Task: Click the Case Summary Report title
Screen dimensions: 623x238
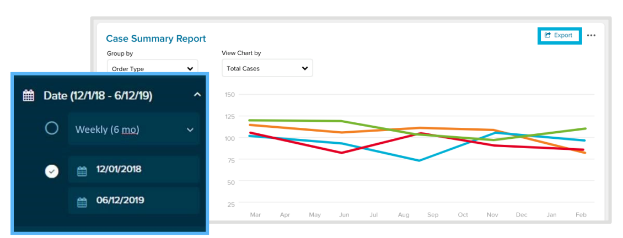Action: tap(155, 39)
